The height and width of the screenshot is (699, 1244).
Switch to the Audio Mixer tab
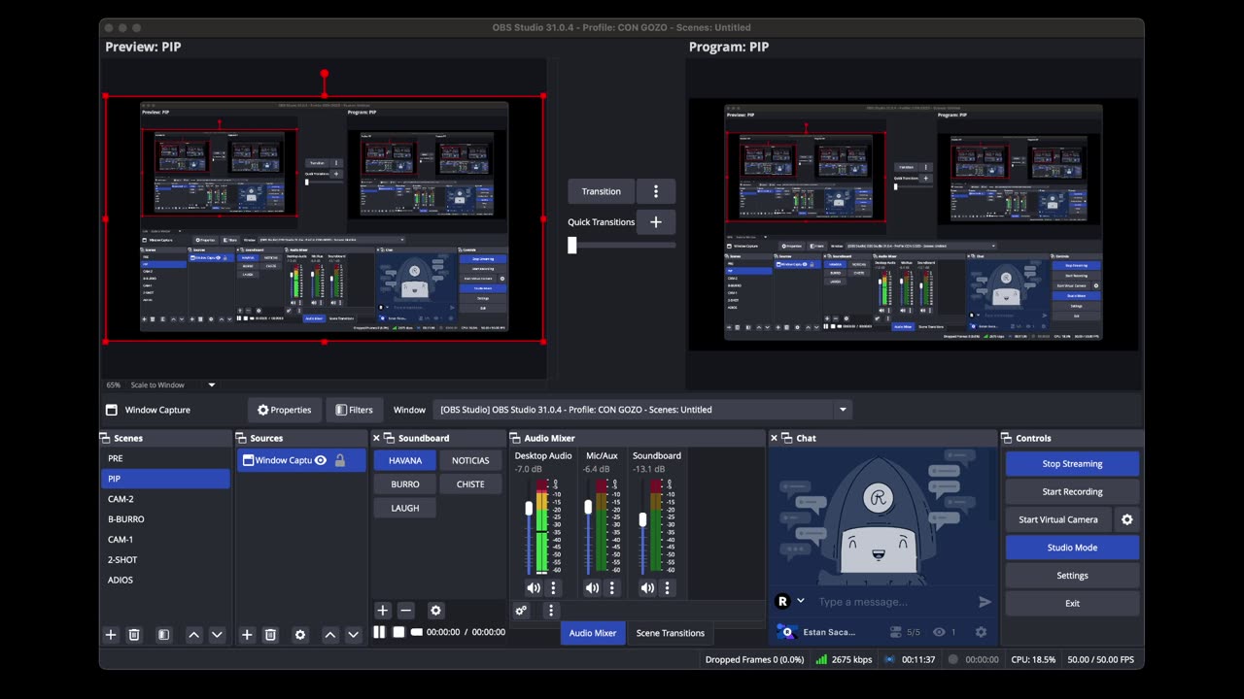pyautogui.click(x=593, y=633)
